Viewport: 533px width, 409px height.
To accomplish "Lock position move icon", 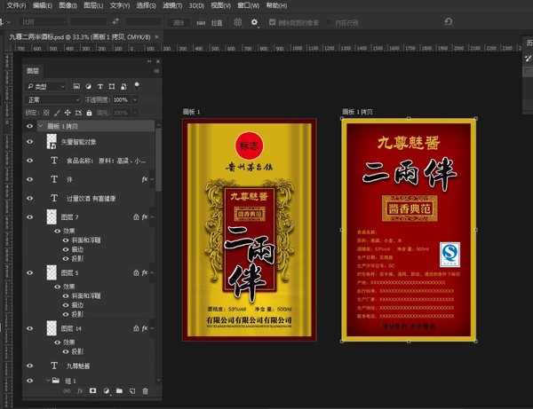I will (x=68, y=113).
